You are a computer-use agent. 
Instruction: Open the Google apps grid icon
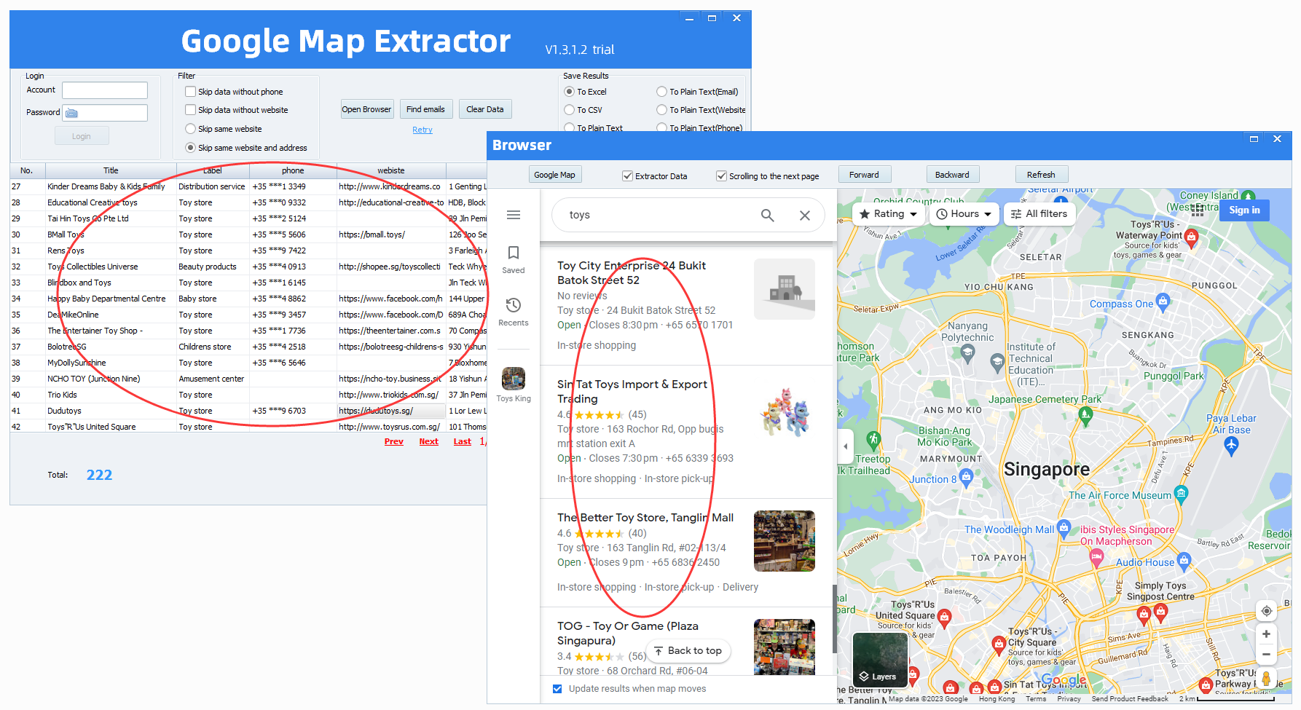coord(1197,210)
